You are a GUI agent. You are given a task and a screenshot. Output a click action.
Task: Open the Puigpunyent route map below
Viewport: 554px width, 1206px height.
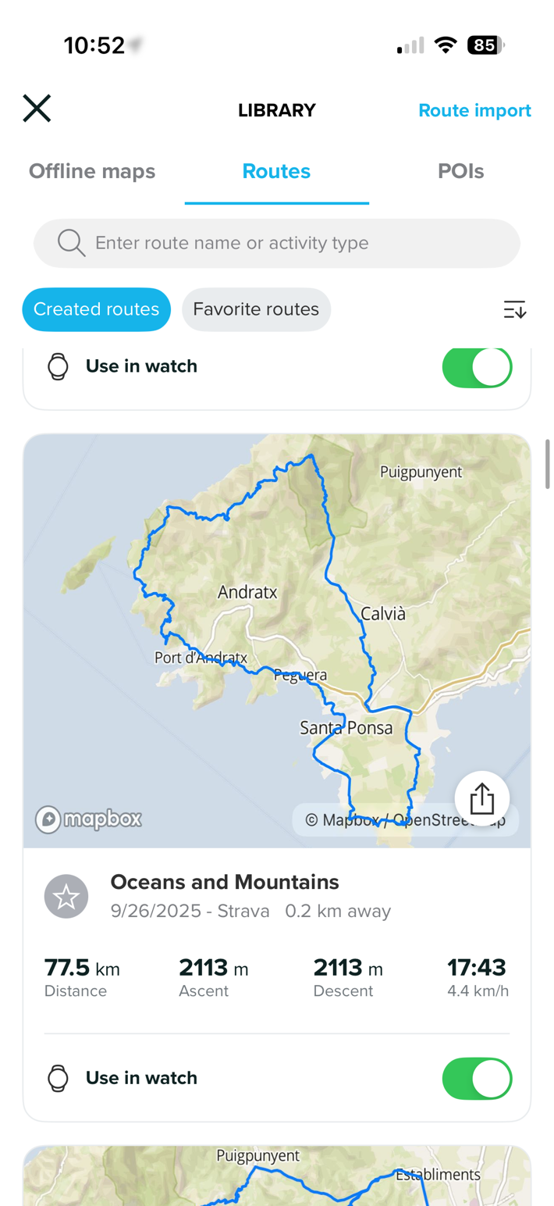(x=276, y=1178)
